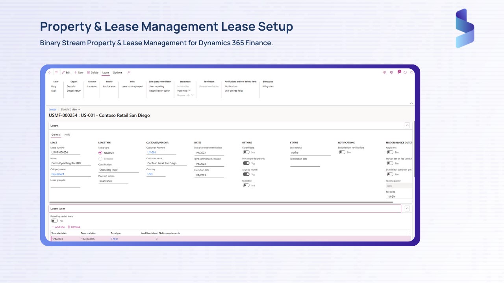
Task: Click the Leases breadcrumb link
Action: click(52, 109)
